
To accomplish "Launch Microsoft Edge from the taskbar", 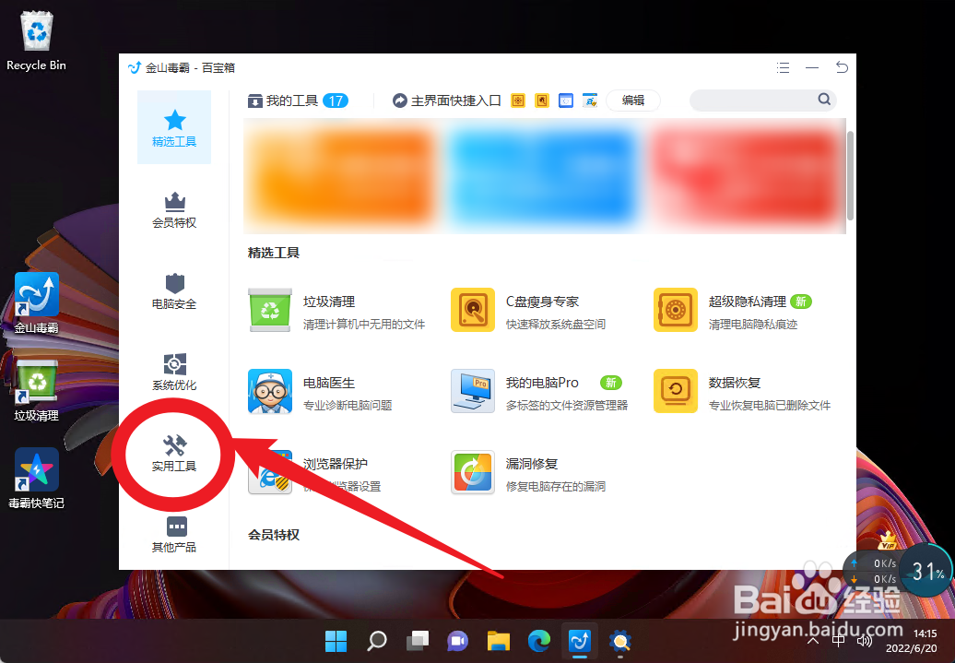I will [539, 641].
